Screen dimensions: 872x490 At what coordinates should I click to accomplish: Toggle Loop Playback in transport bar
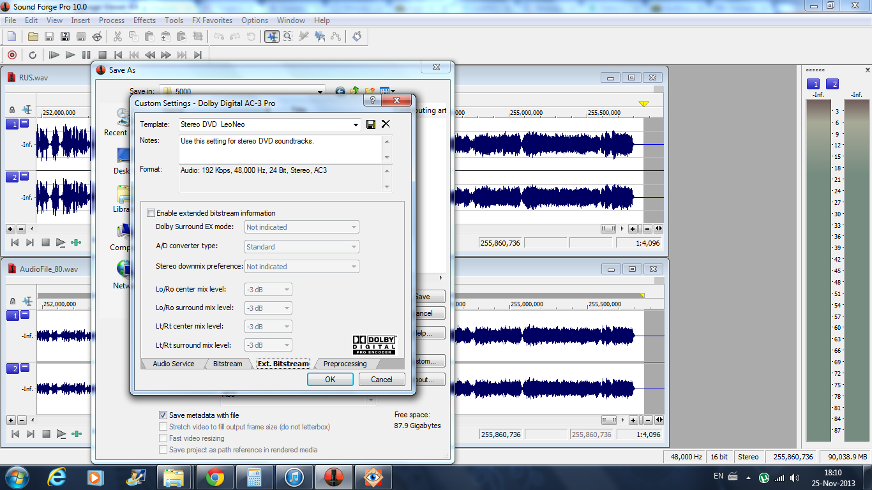tap(33, 55)
